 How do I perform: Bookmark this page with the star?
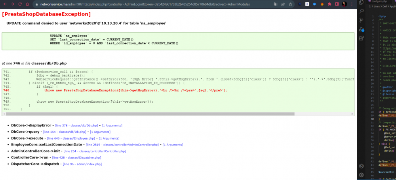click(x=290, y=4)
